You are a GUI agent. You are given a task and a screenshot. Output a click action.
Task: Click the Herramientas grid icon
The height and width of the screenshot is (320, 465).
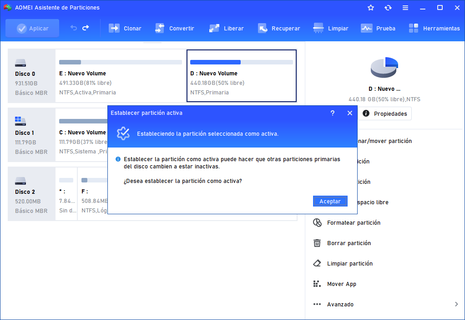(x=414, y=28)
